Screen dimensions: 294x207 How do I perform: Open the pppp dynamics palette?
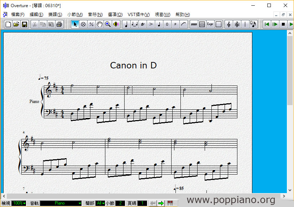coord(194,24)
